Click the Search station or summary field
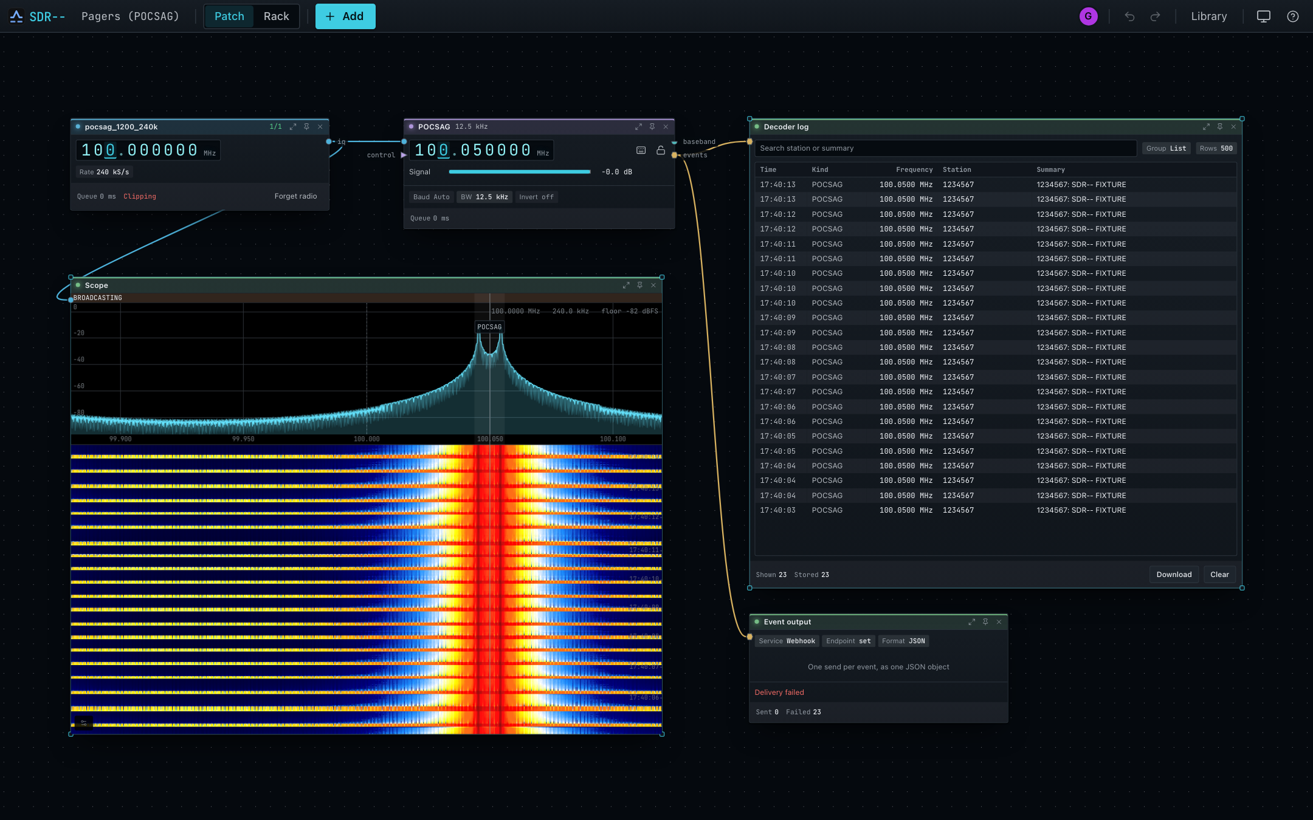The image size is (1313, 820). pos(945,148)
